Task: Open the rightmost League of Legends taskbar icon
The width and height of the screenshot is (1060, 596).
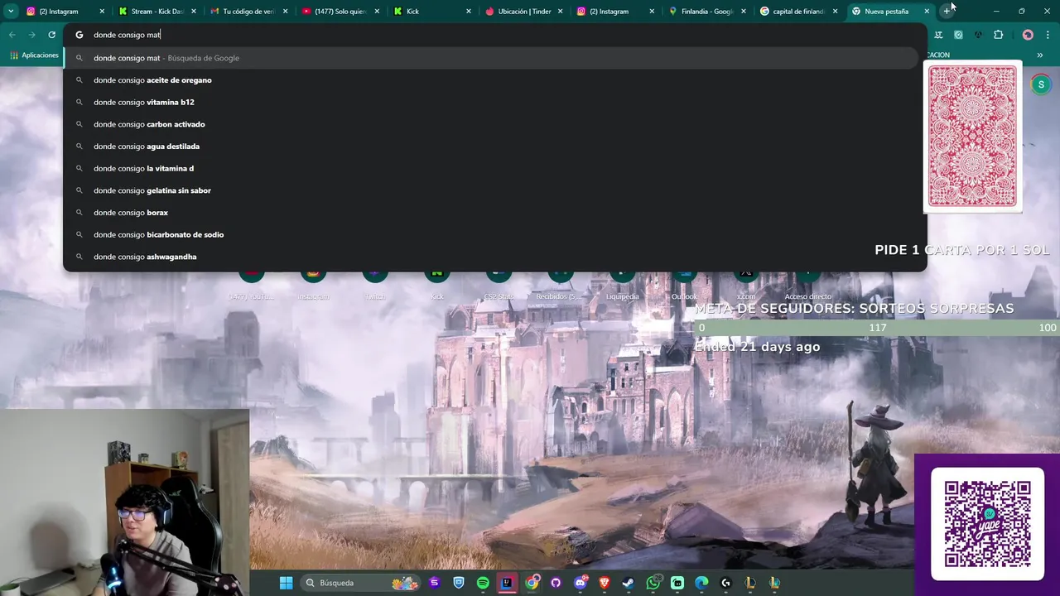Action: pyautogui.click(x=774, y=583)
